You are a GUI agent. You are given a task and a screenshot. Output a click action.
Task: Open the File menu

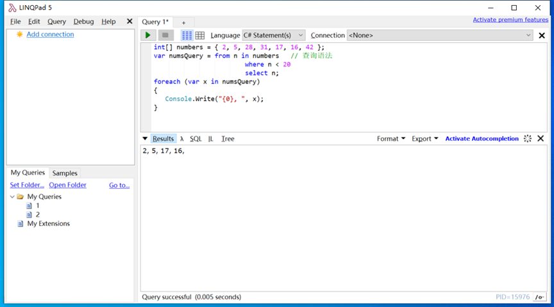click(x=15, y=22)
